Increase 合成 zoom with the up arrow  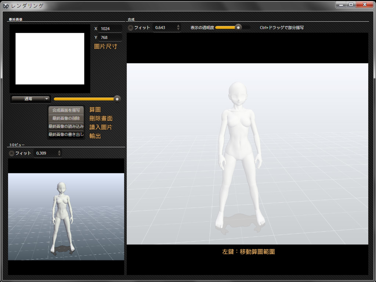[178, 26]
